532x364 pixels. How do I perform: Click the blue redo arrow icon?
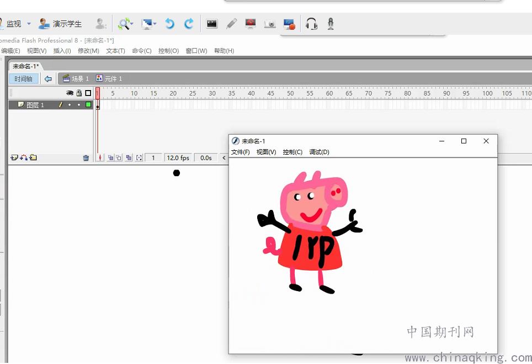pos(189,24)
